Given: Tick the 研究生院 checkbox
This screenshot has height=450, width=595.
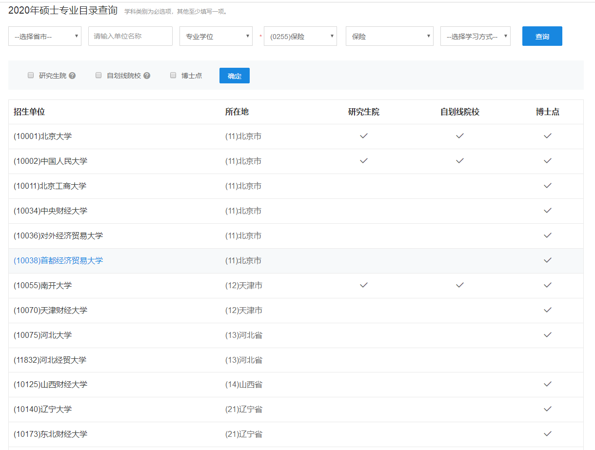Looking at the screenshot, I should (31, 75).
